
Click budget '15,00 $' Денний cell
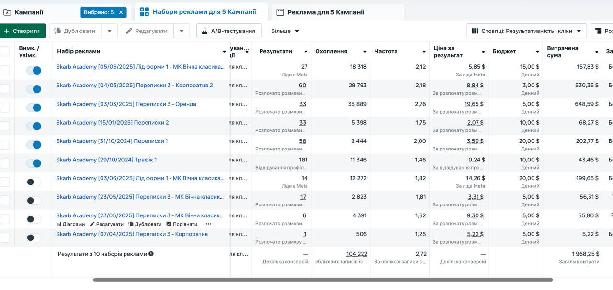coord(530,67)
